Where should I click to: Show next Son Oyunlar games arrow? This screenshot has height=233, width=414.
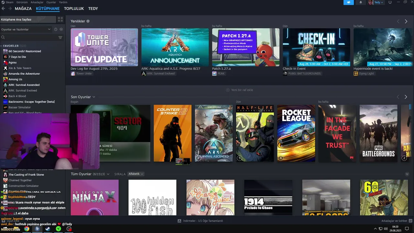click(406, 97)
